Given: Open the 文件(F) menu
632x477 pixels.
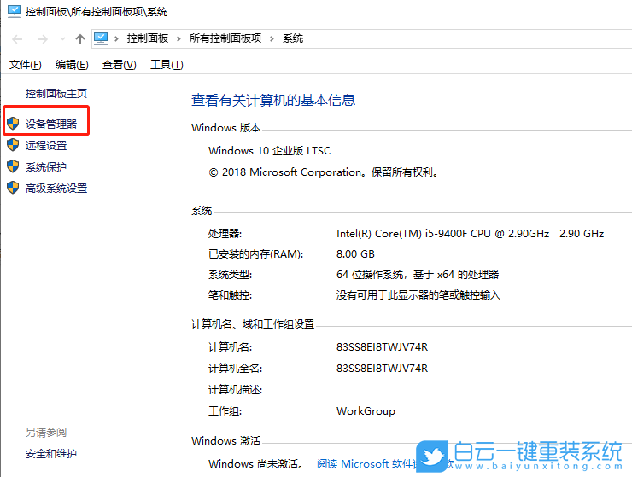Looking at the screenshot, I should pyautogui.click(x=25, y=65).
